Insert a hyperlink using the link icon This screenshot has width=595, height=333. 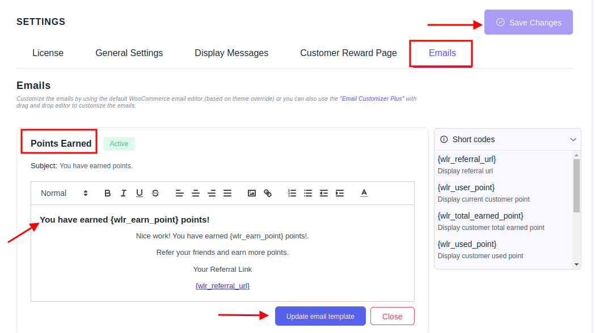(x=267, y=193)
